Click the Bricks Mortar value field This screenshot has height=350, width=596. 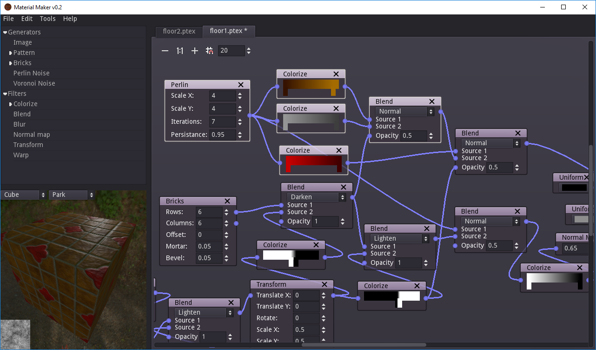209,246
